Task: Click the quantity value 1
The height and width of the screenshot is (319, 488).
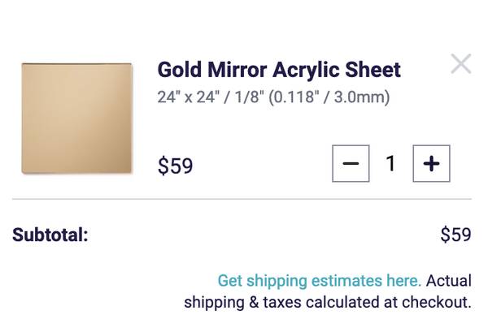Action: coord(391,163)
